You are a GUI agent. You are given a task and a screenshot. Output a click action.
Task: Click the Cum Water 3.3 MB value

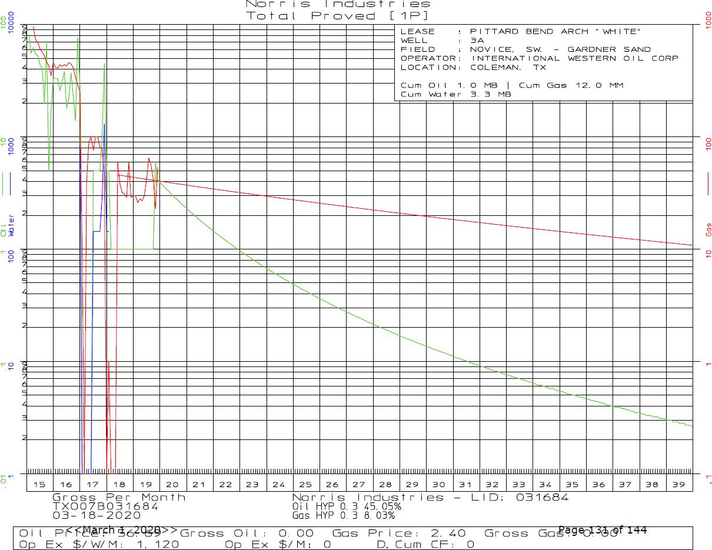(455, 94)
